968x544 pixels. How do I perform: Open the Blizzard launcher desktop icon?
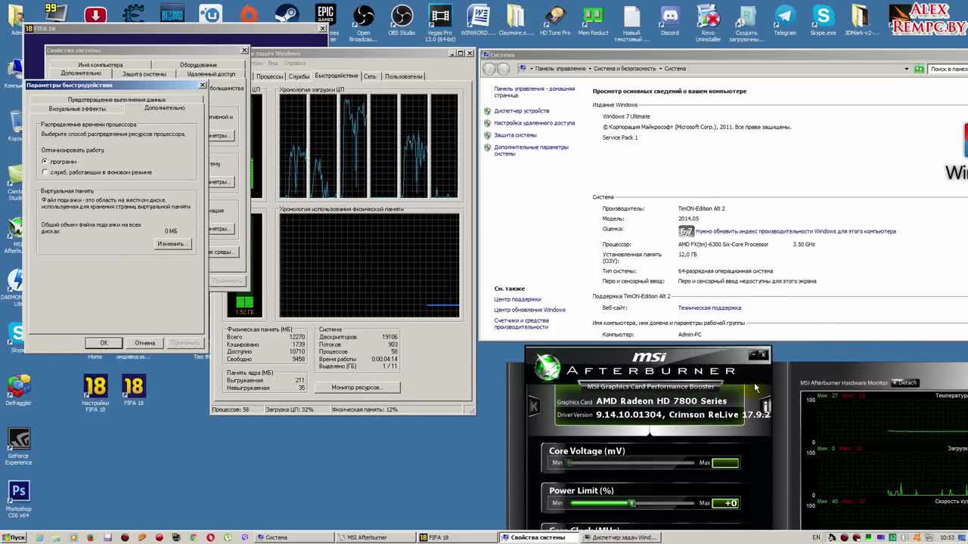pyautogui.click(x=172, y=14)
